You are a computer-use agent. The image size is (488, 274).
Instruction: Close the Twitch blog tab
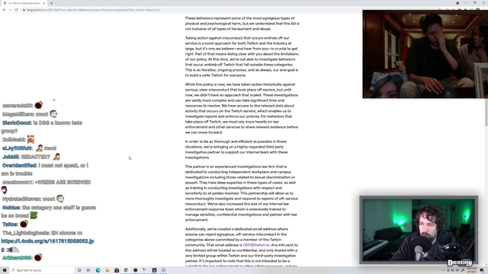click(x=44, y=3)
